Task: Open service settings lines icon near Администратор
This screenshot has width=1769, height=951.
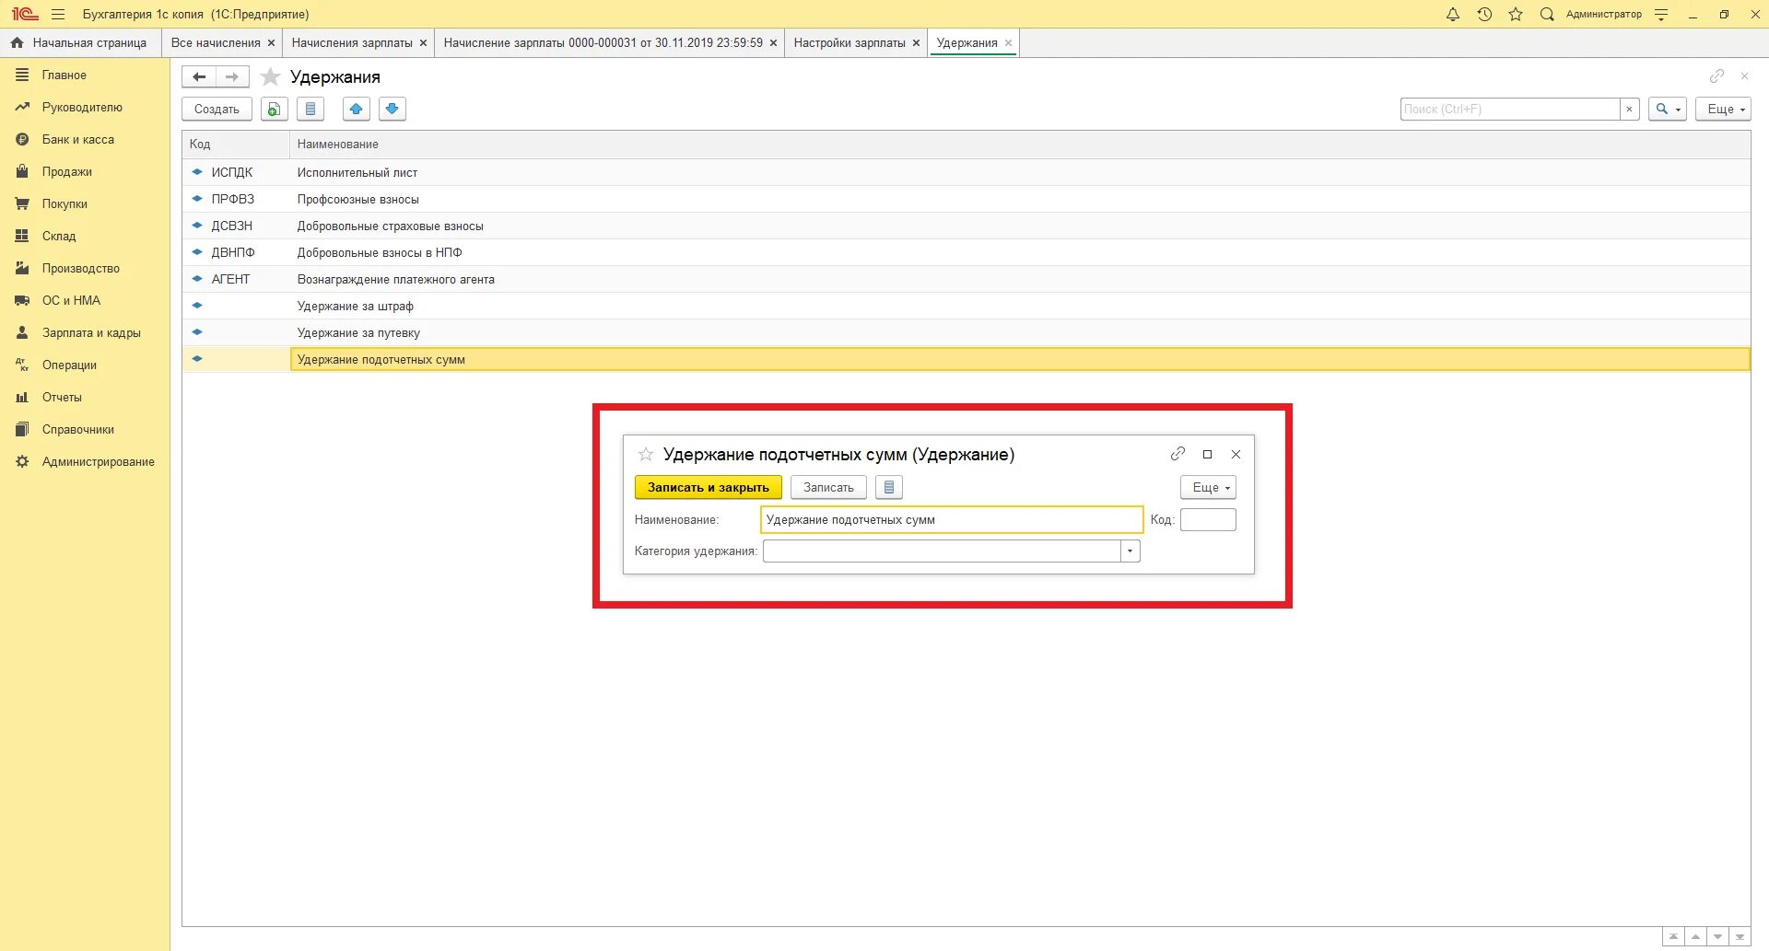Action: click(1661, 14)
